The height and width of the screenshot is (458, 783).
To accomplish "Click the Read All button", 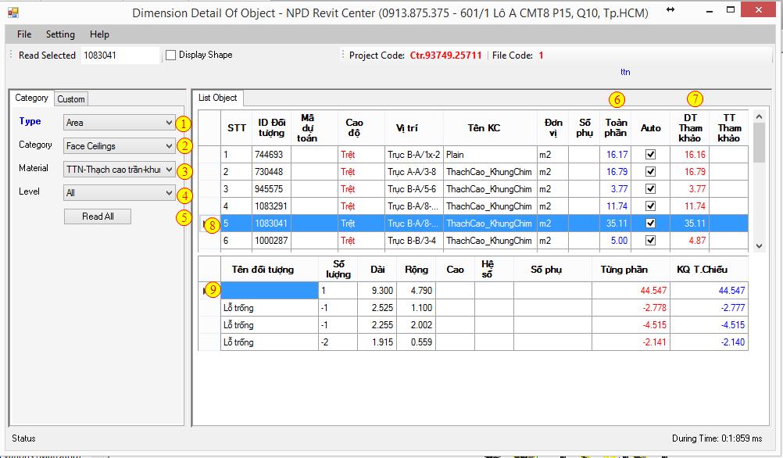I will click(98, 216).
